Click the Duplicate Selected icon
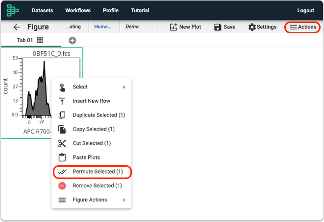324x222 pixels. pos(62,115)
